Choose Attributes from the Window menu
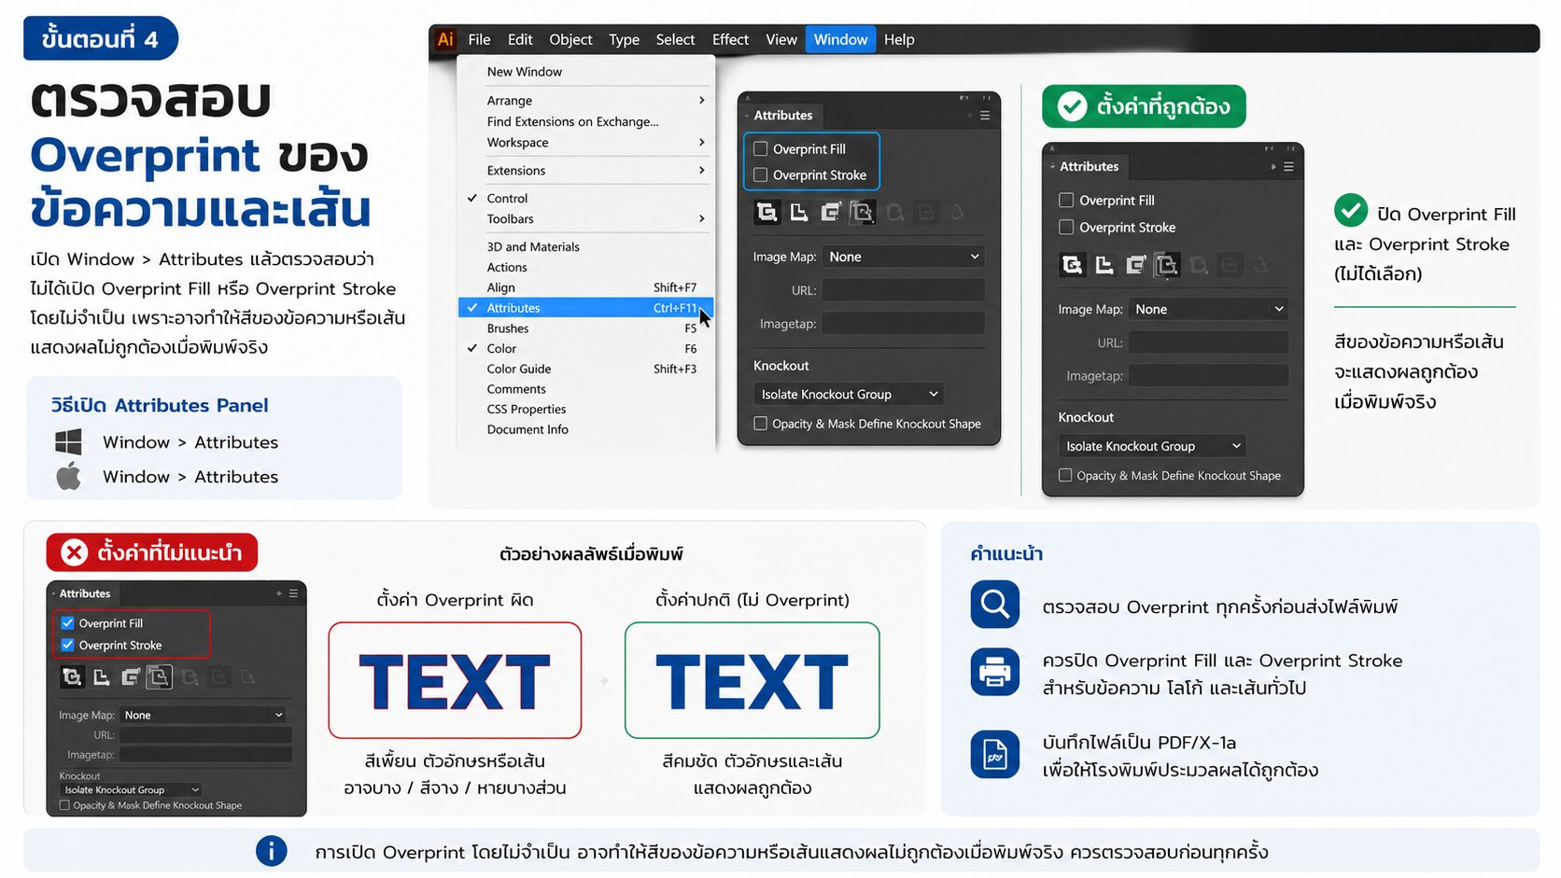The width and height of the screenshot is (1561, 878). point(585,308)
